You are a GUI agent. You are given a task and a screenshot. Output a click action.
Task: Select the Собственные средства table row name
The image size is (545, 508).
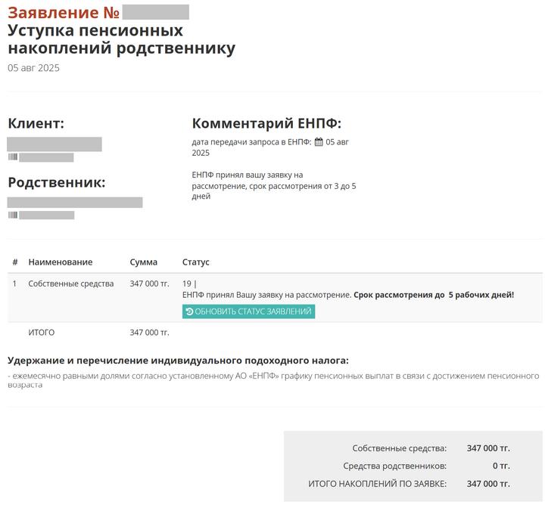click(71, 284)
